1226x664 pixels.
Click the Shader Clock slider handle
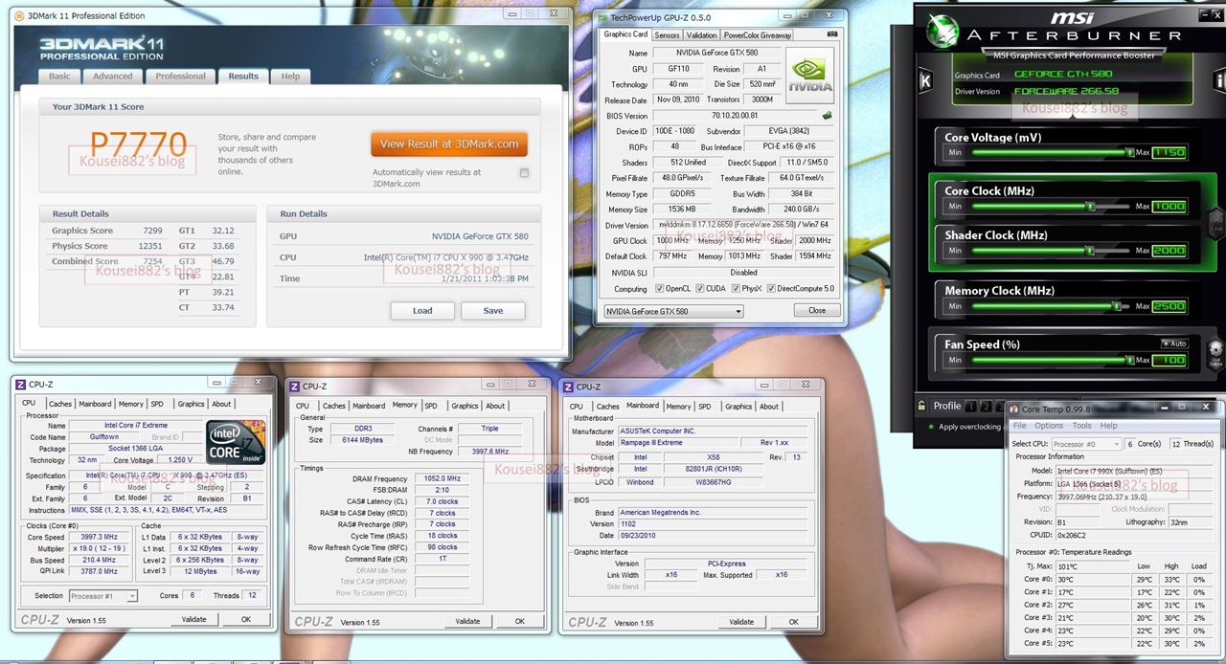coord(1090,250)
